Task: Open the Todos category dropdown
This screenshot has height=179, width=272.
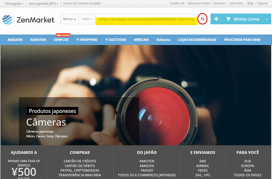Action: [x=87, y=19]
